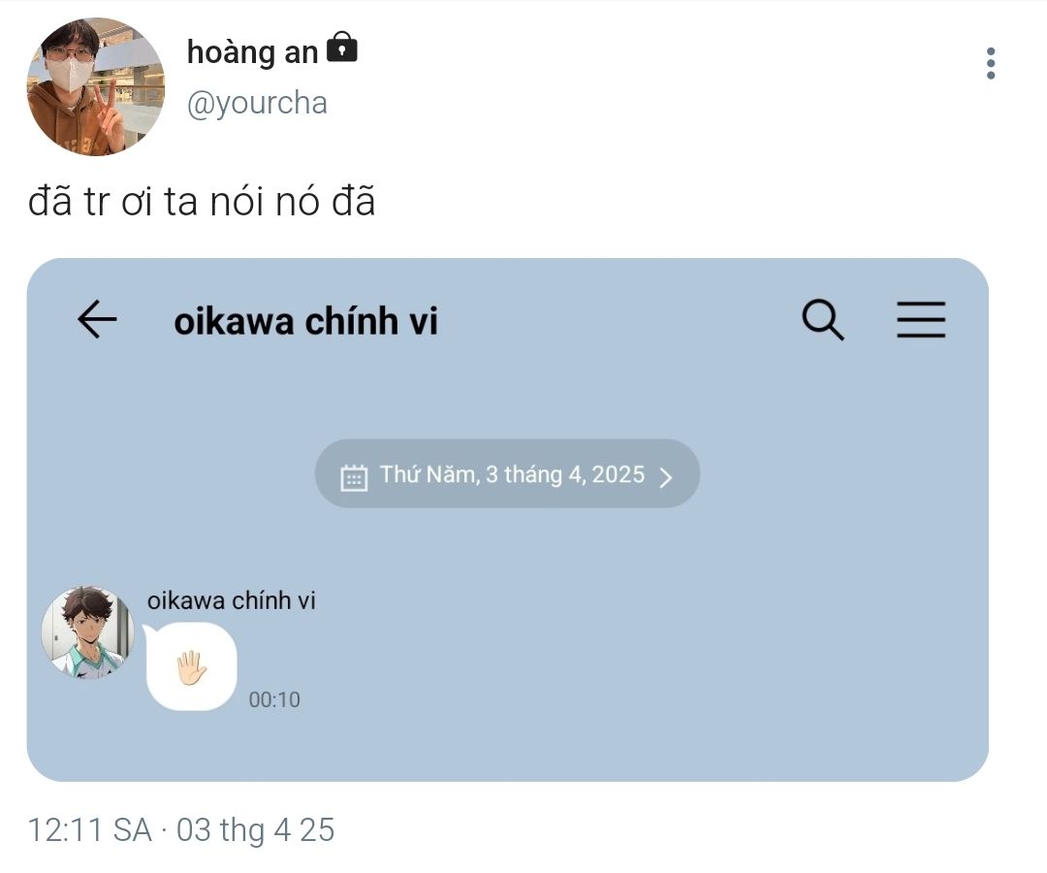The height and width of the screenshot is (873, 1047).
Task: Tap the back arrow in chat header
Action: coord(97,319)
